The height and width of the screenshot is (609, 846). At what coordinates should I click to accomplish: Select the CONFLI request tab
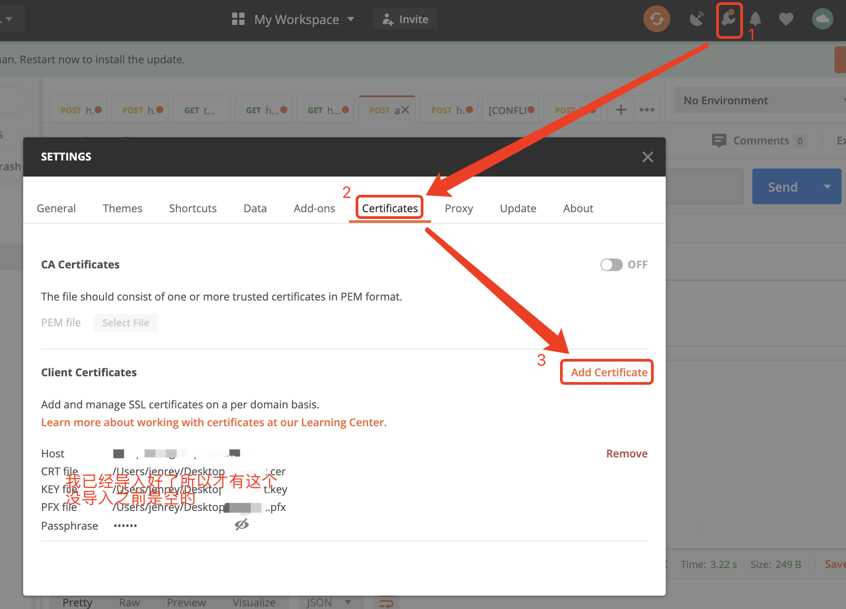click(x=511, y=110)
